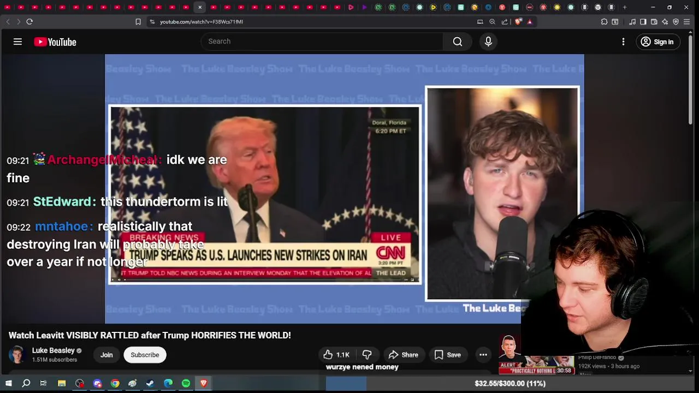699x393 pixels.
Task: Open Brave VPN shield icon
Action: tap(676, 22)
